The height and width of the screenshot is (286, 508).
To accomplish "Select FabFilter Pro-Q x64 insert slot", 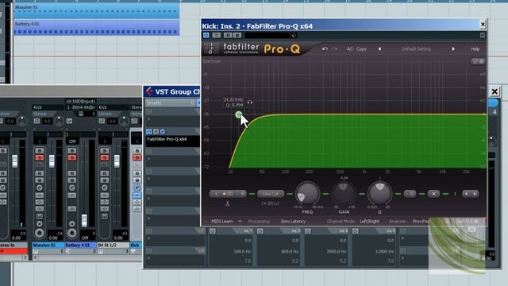I will click(x=173, y=140).
